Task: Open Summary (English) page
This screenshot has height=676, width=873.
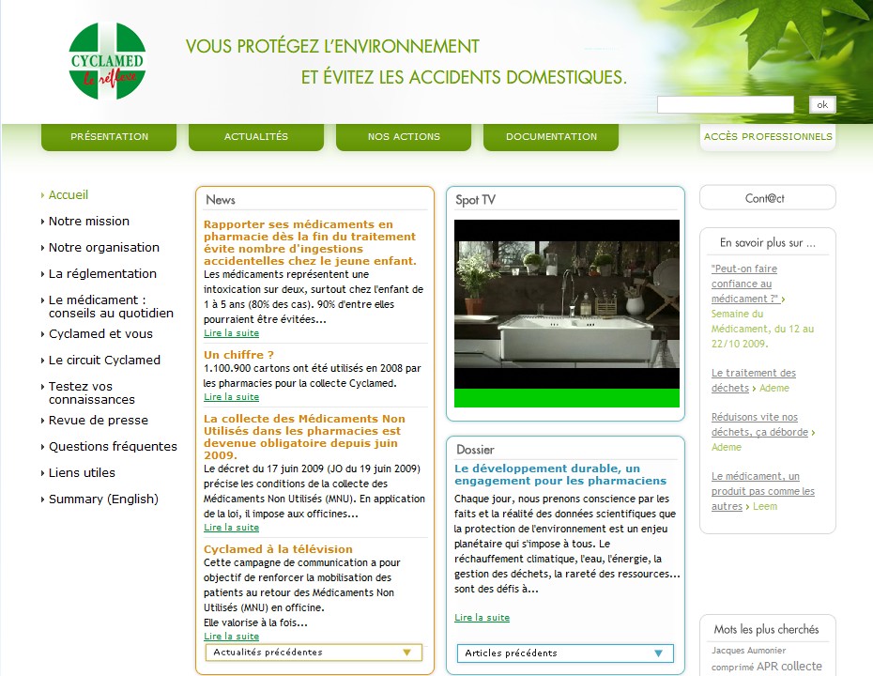Action: (x=103, y=499)
